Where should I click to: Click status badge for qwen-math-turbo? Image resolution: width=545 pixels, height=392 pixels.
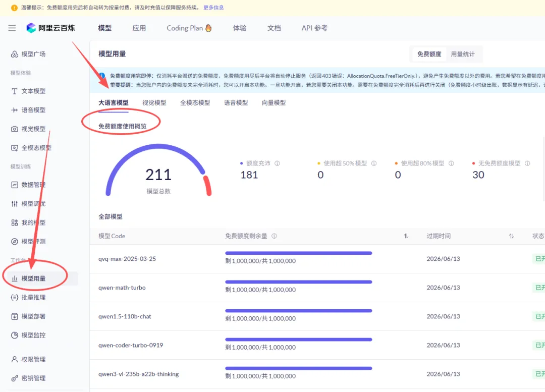539,288
